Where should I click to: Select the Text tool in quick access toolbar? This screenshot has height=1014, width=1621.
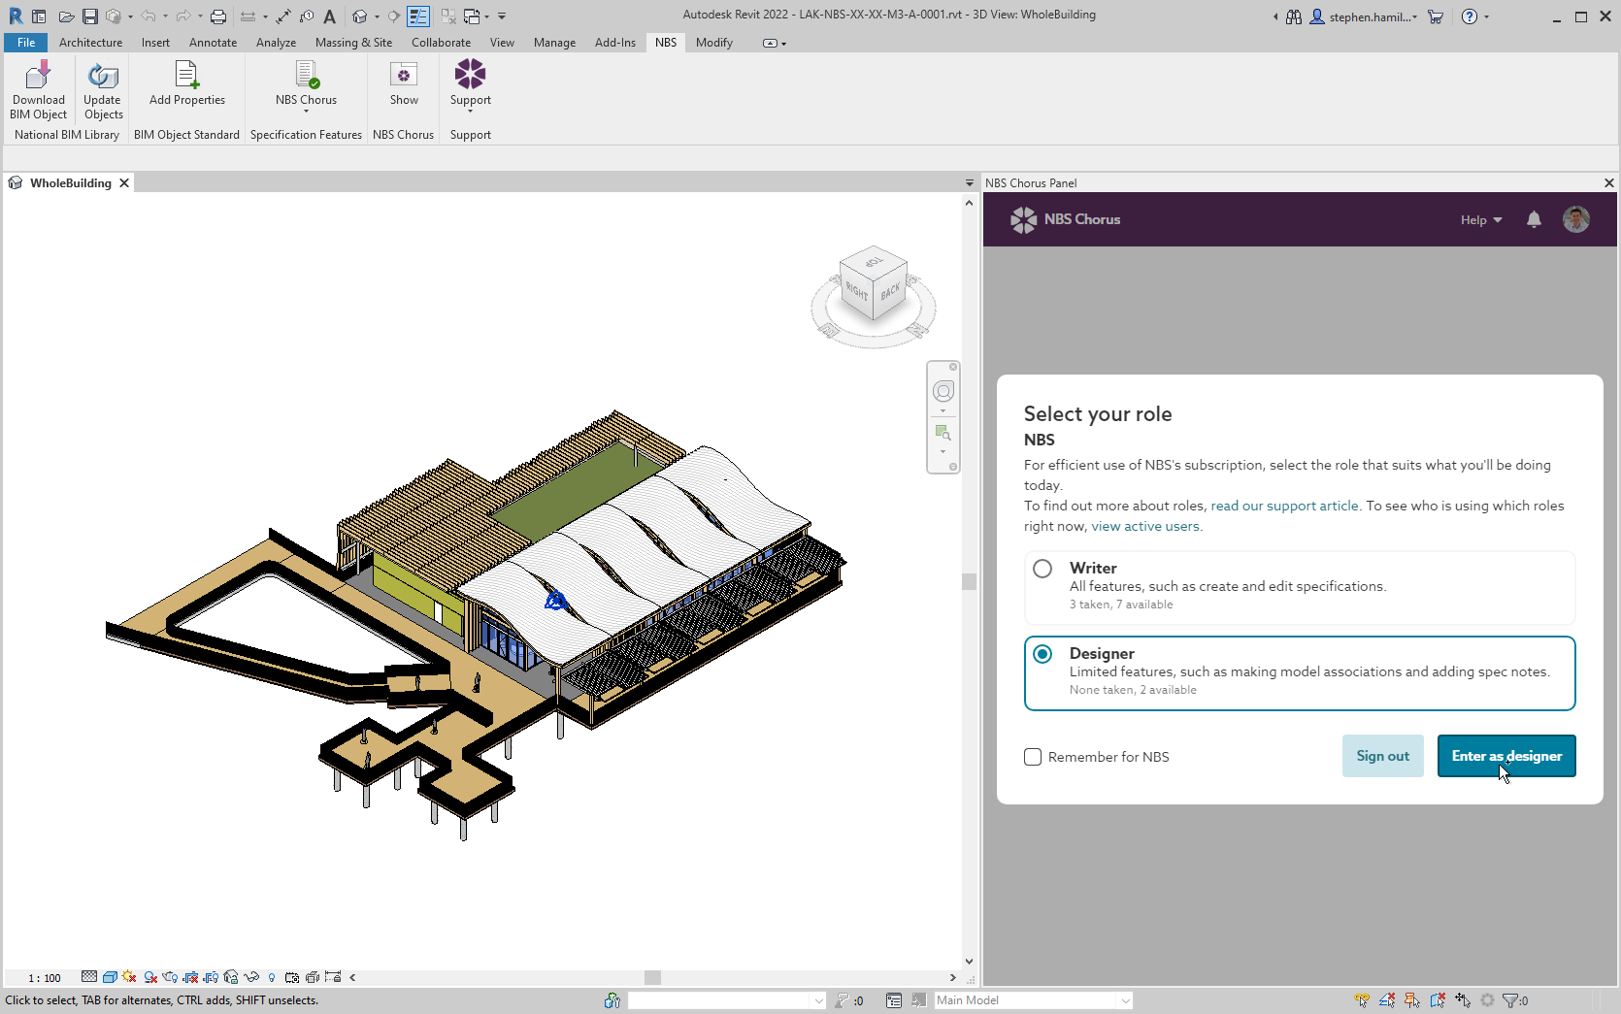tap(330, 16)
